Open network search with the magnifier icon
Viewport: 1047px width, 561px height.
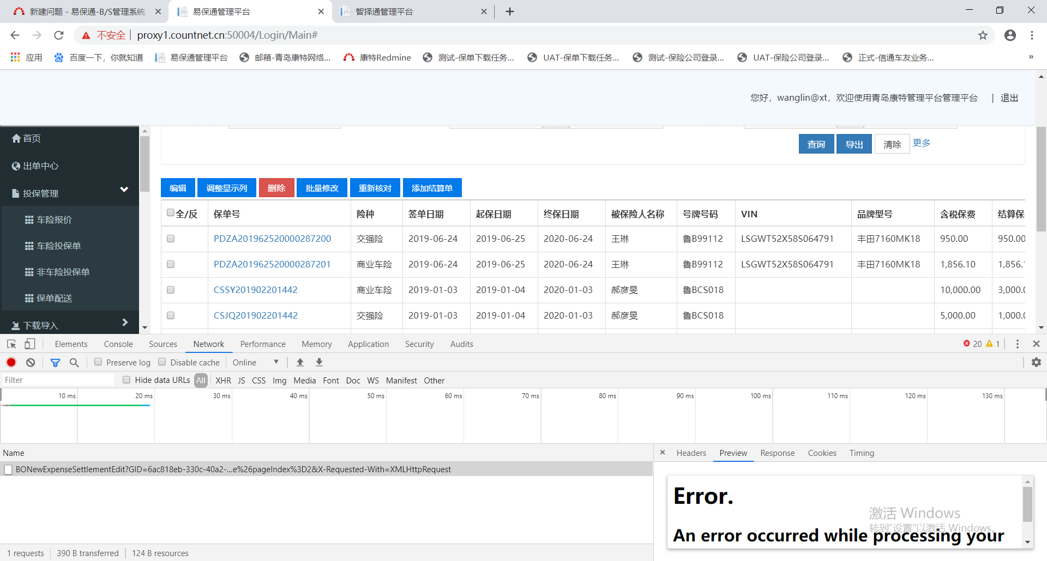point(74,362)
